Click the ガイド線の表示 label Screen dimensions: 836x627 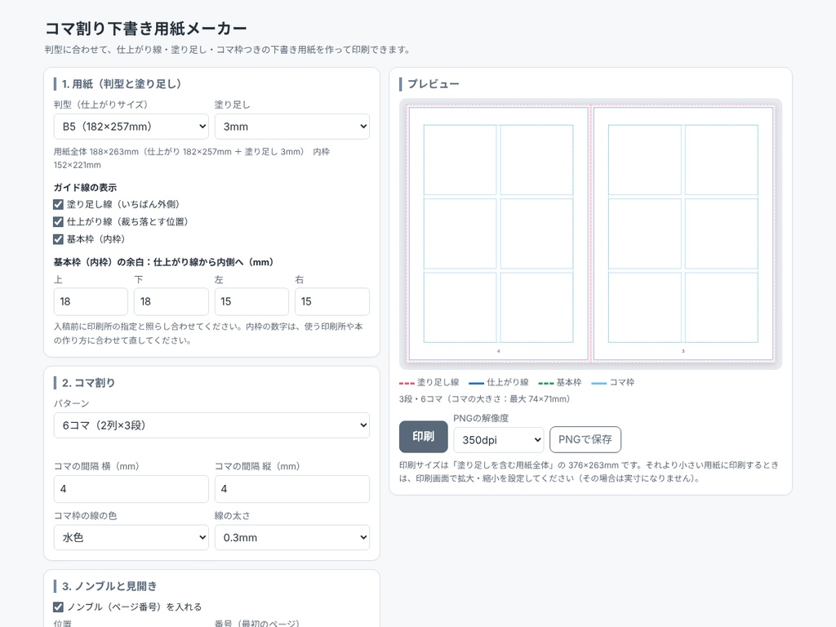(x=85, y=188)
